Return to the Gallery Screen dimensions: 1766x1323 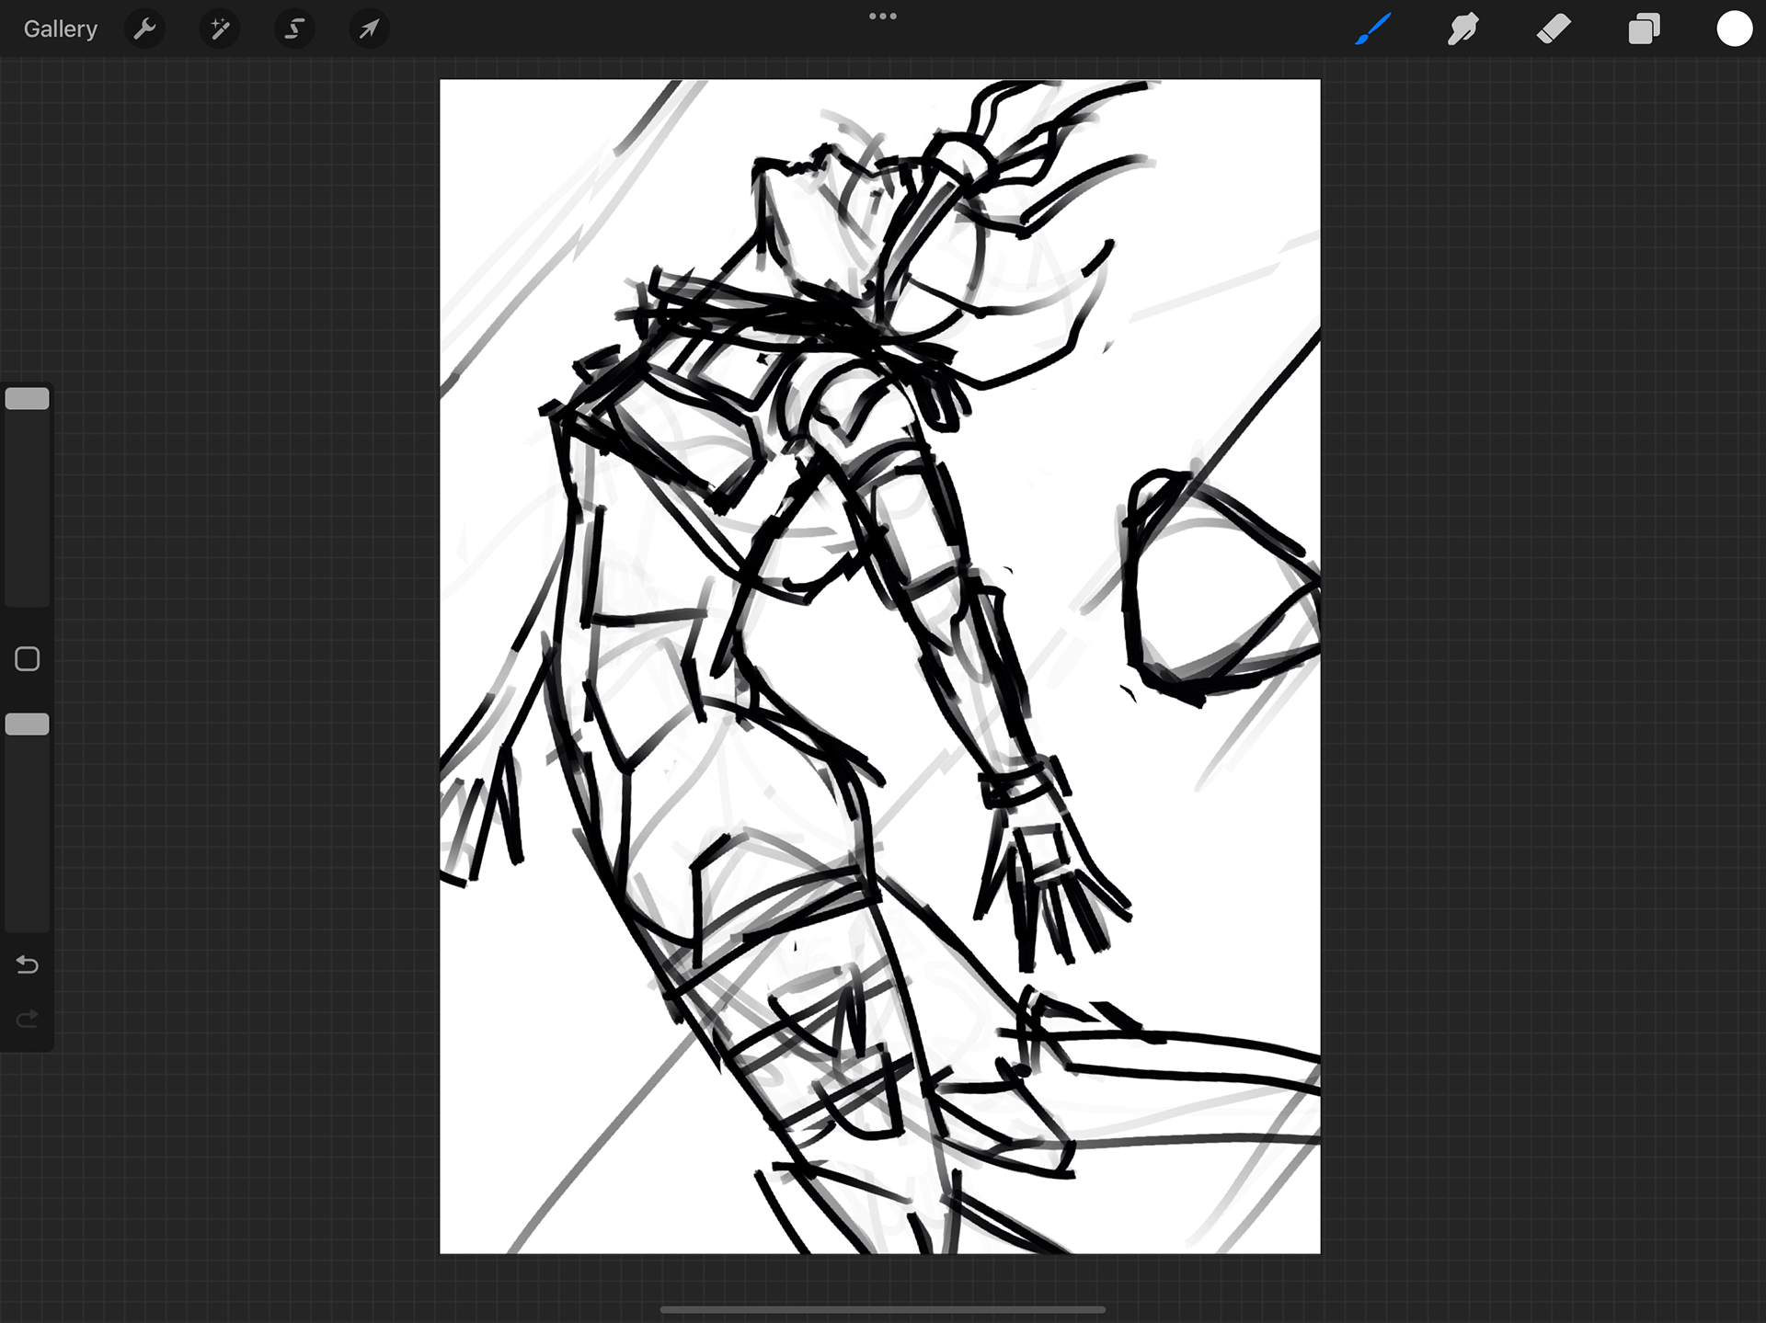[60, 29]
